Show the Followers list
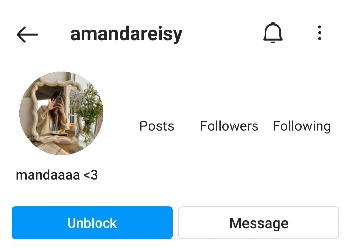351x249 pixels. tap(229, 126)
